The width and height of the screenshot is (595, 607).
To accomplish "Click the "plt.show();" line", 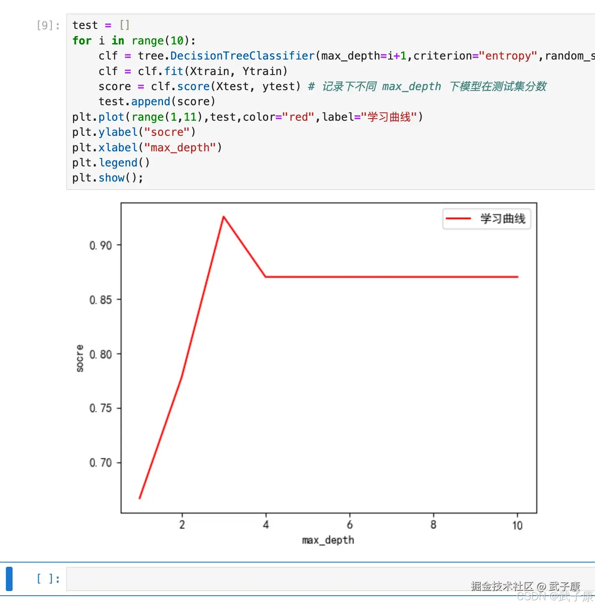I will pyautogui.click(x=108, y=178).
